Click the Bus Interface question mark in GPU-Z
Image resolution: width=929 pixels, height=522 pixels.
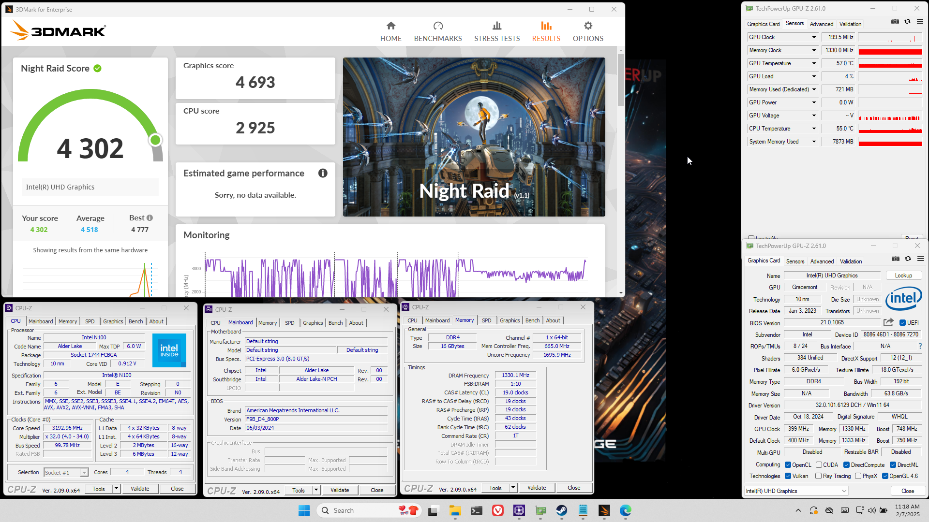pyautogui.click(x=920, y=346)
